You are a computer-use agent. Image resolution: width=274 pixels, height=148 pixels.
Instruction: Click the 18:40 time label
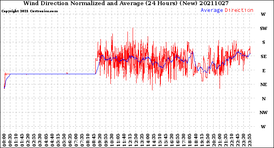point(196,140)
